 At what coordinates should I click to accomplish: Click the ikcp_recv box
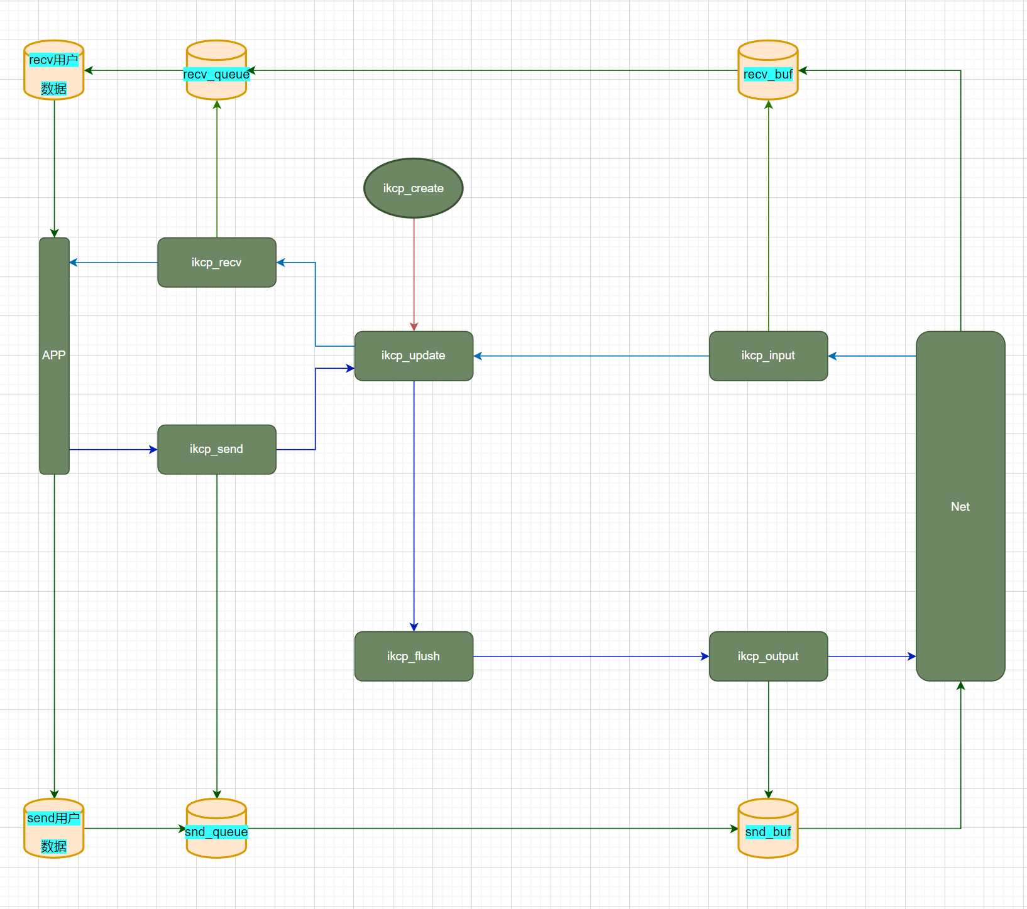(x=216, y=263)
